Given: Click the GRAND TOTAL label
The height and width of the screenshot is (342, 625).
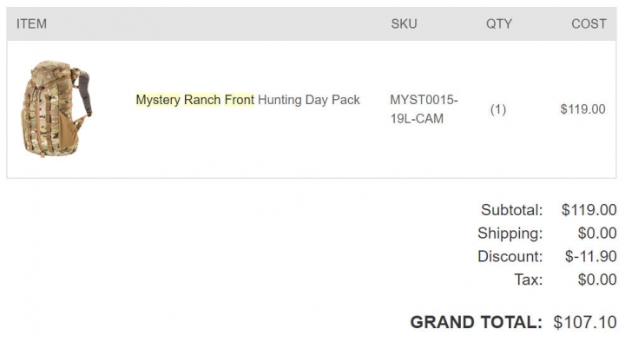Looking at the screenshot, I should coord(477,322).
